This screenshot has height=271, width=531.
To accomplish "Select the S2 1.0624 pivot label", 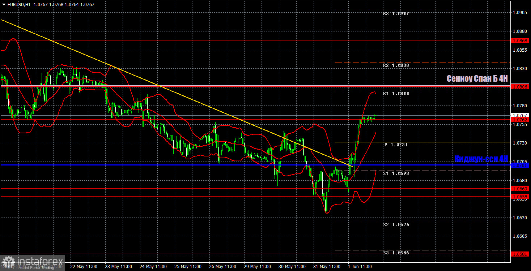I will pos(396,224).
